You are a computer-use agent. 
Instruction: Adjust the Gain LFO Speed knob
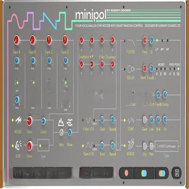(112, 145)
